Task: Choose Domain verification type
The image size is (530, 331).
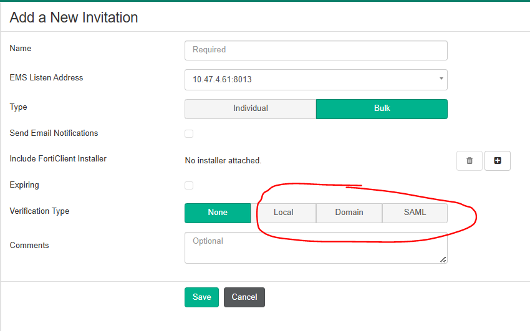Action: tap(349, 213)
